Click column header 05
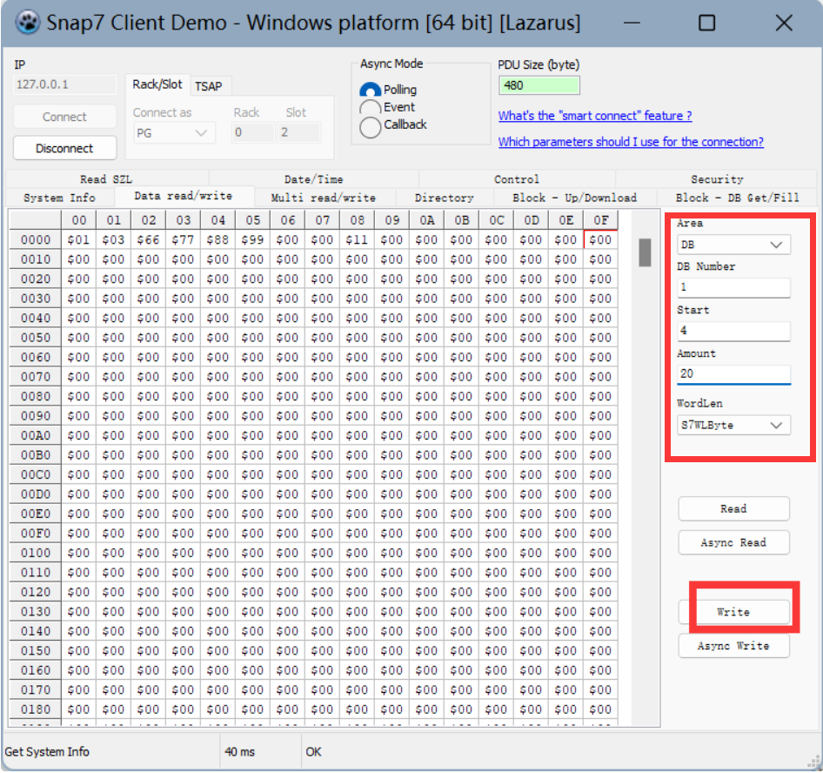Screen dimensions: 823x773 coord(252,220)
